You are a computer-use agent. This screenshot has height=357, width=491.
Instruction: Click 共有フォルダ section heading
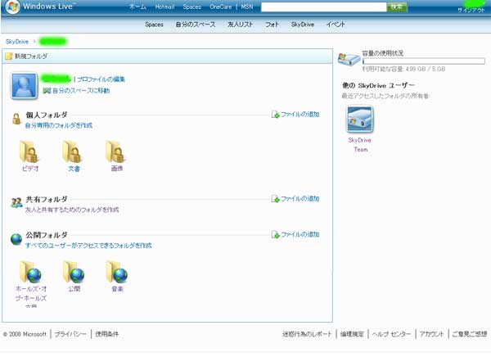[x=47, y=199]
